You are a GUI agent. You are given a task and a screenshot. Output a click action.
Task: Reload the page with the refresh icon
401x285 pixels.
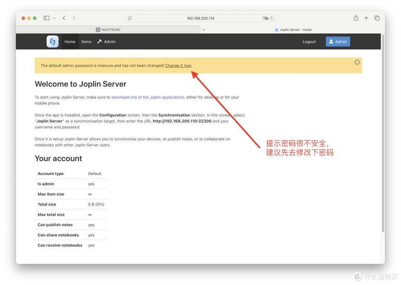pyautogui.click(x=271, y=18)
